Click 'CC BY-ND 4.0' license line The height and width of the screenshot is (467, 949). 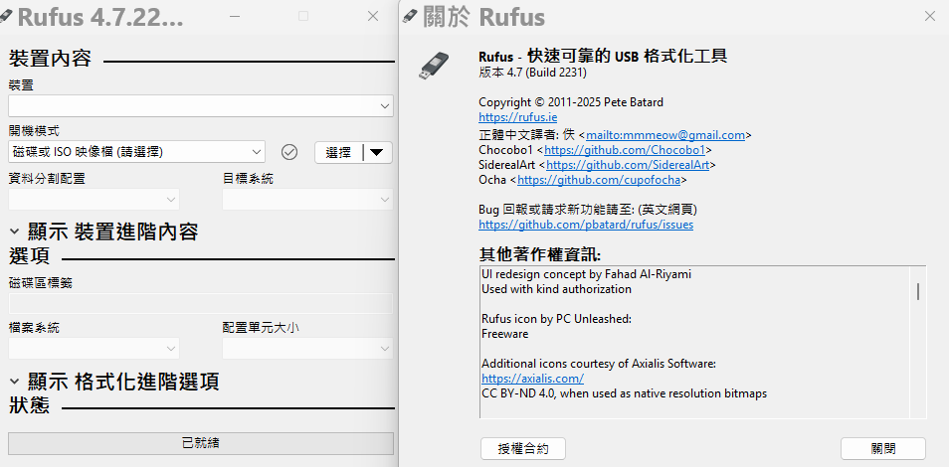pos(624,393)
